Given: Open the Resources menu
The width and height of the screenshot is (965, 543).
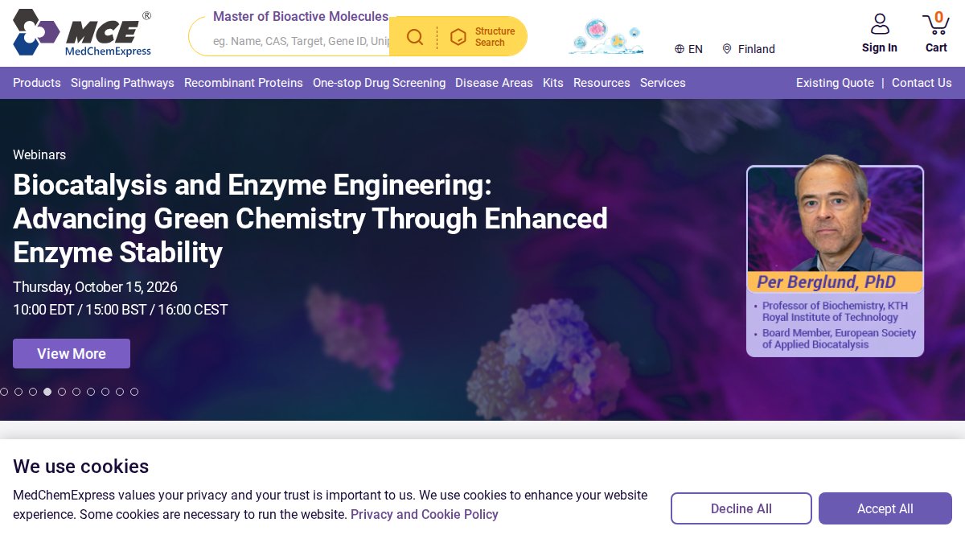Looking at the screenshot, I should pyautogui.click(x=602, y=83).
